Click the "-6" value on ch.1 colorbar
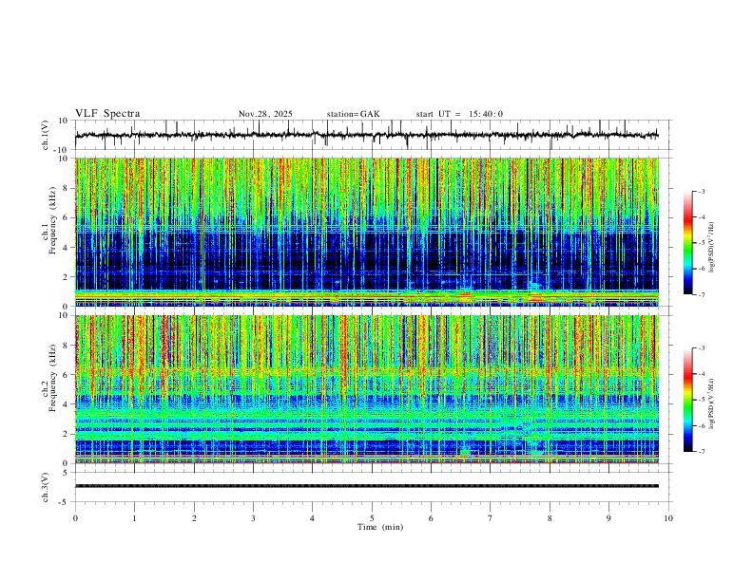This screenshot has height=581, width=753. [x=702, y=269]
